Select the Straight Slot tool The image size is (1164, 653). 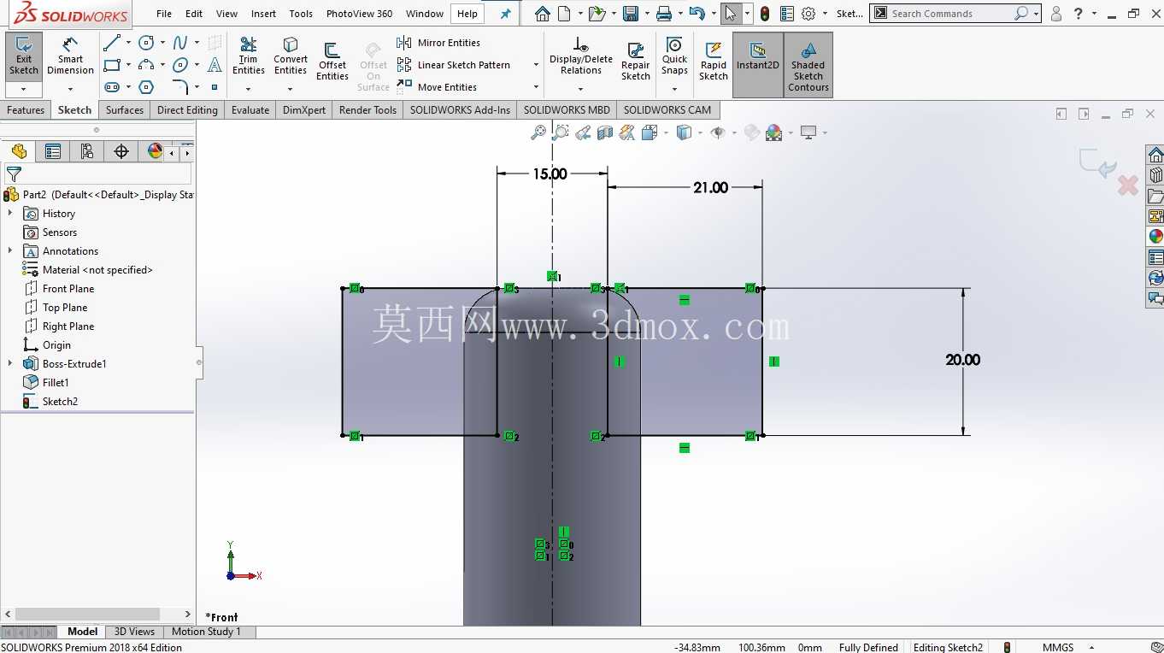tap(112, 87)
